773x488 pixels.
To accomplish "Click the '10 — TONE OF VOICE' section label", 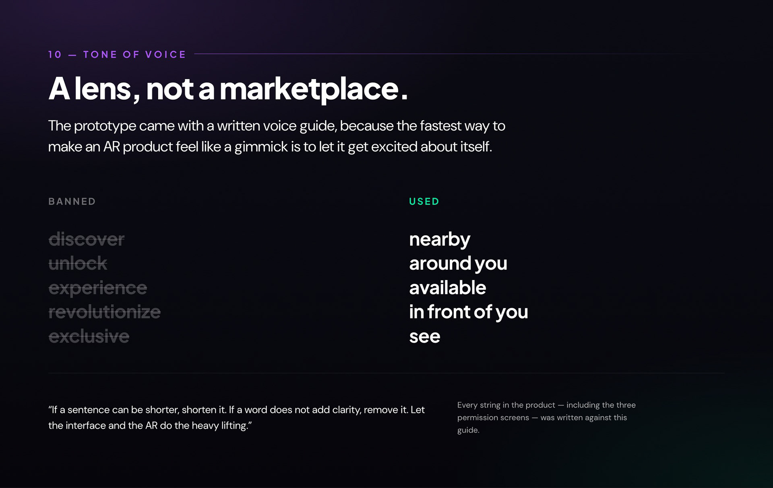I will (117, 54).
